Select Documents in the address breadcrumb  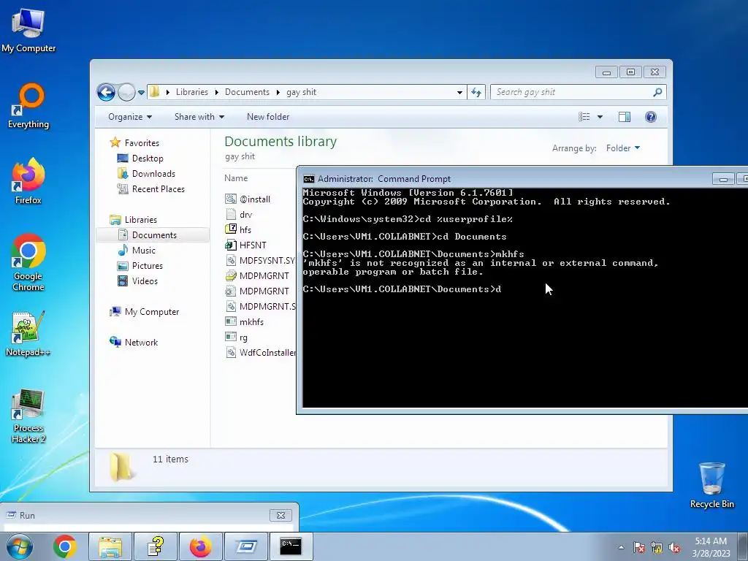[247, 92]
